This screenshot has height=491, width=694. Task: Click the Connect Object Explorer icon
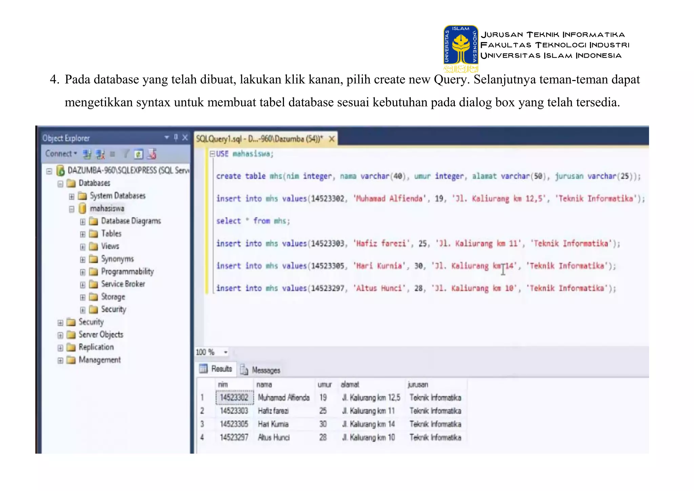[x=87, y=154]
